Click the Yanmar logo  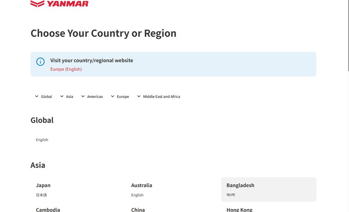59,4
